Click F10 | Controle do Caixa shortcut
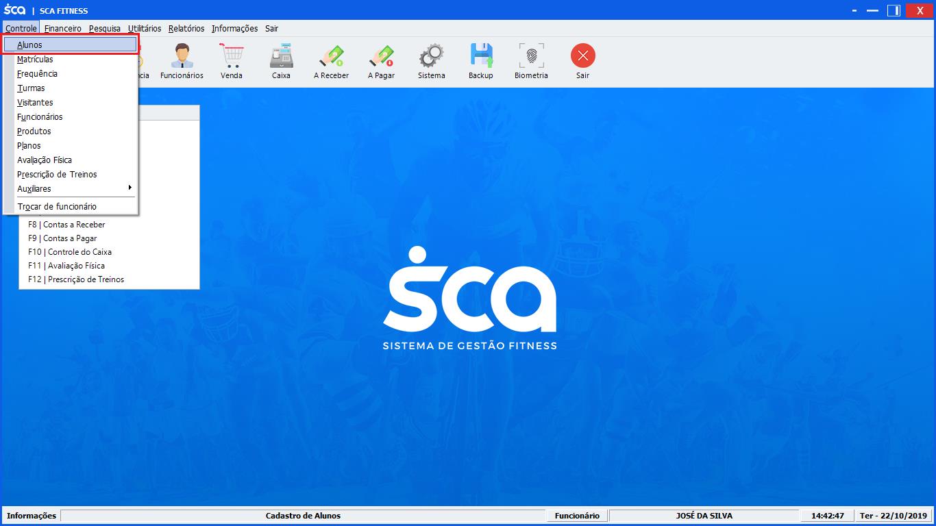This screenshot has height=526, width=936. point(70,251)
